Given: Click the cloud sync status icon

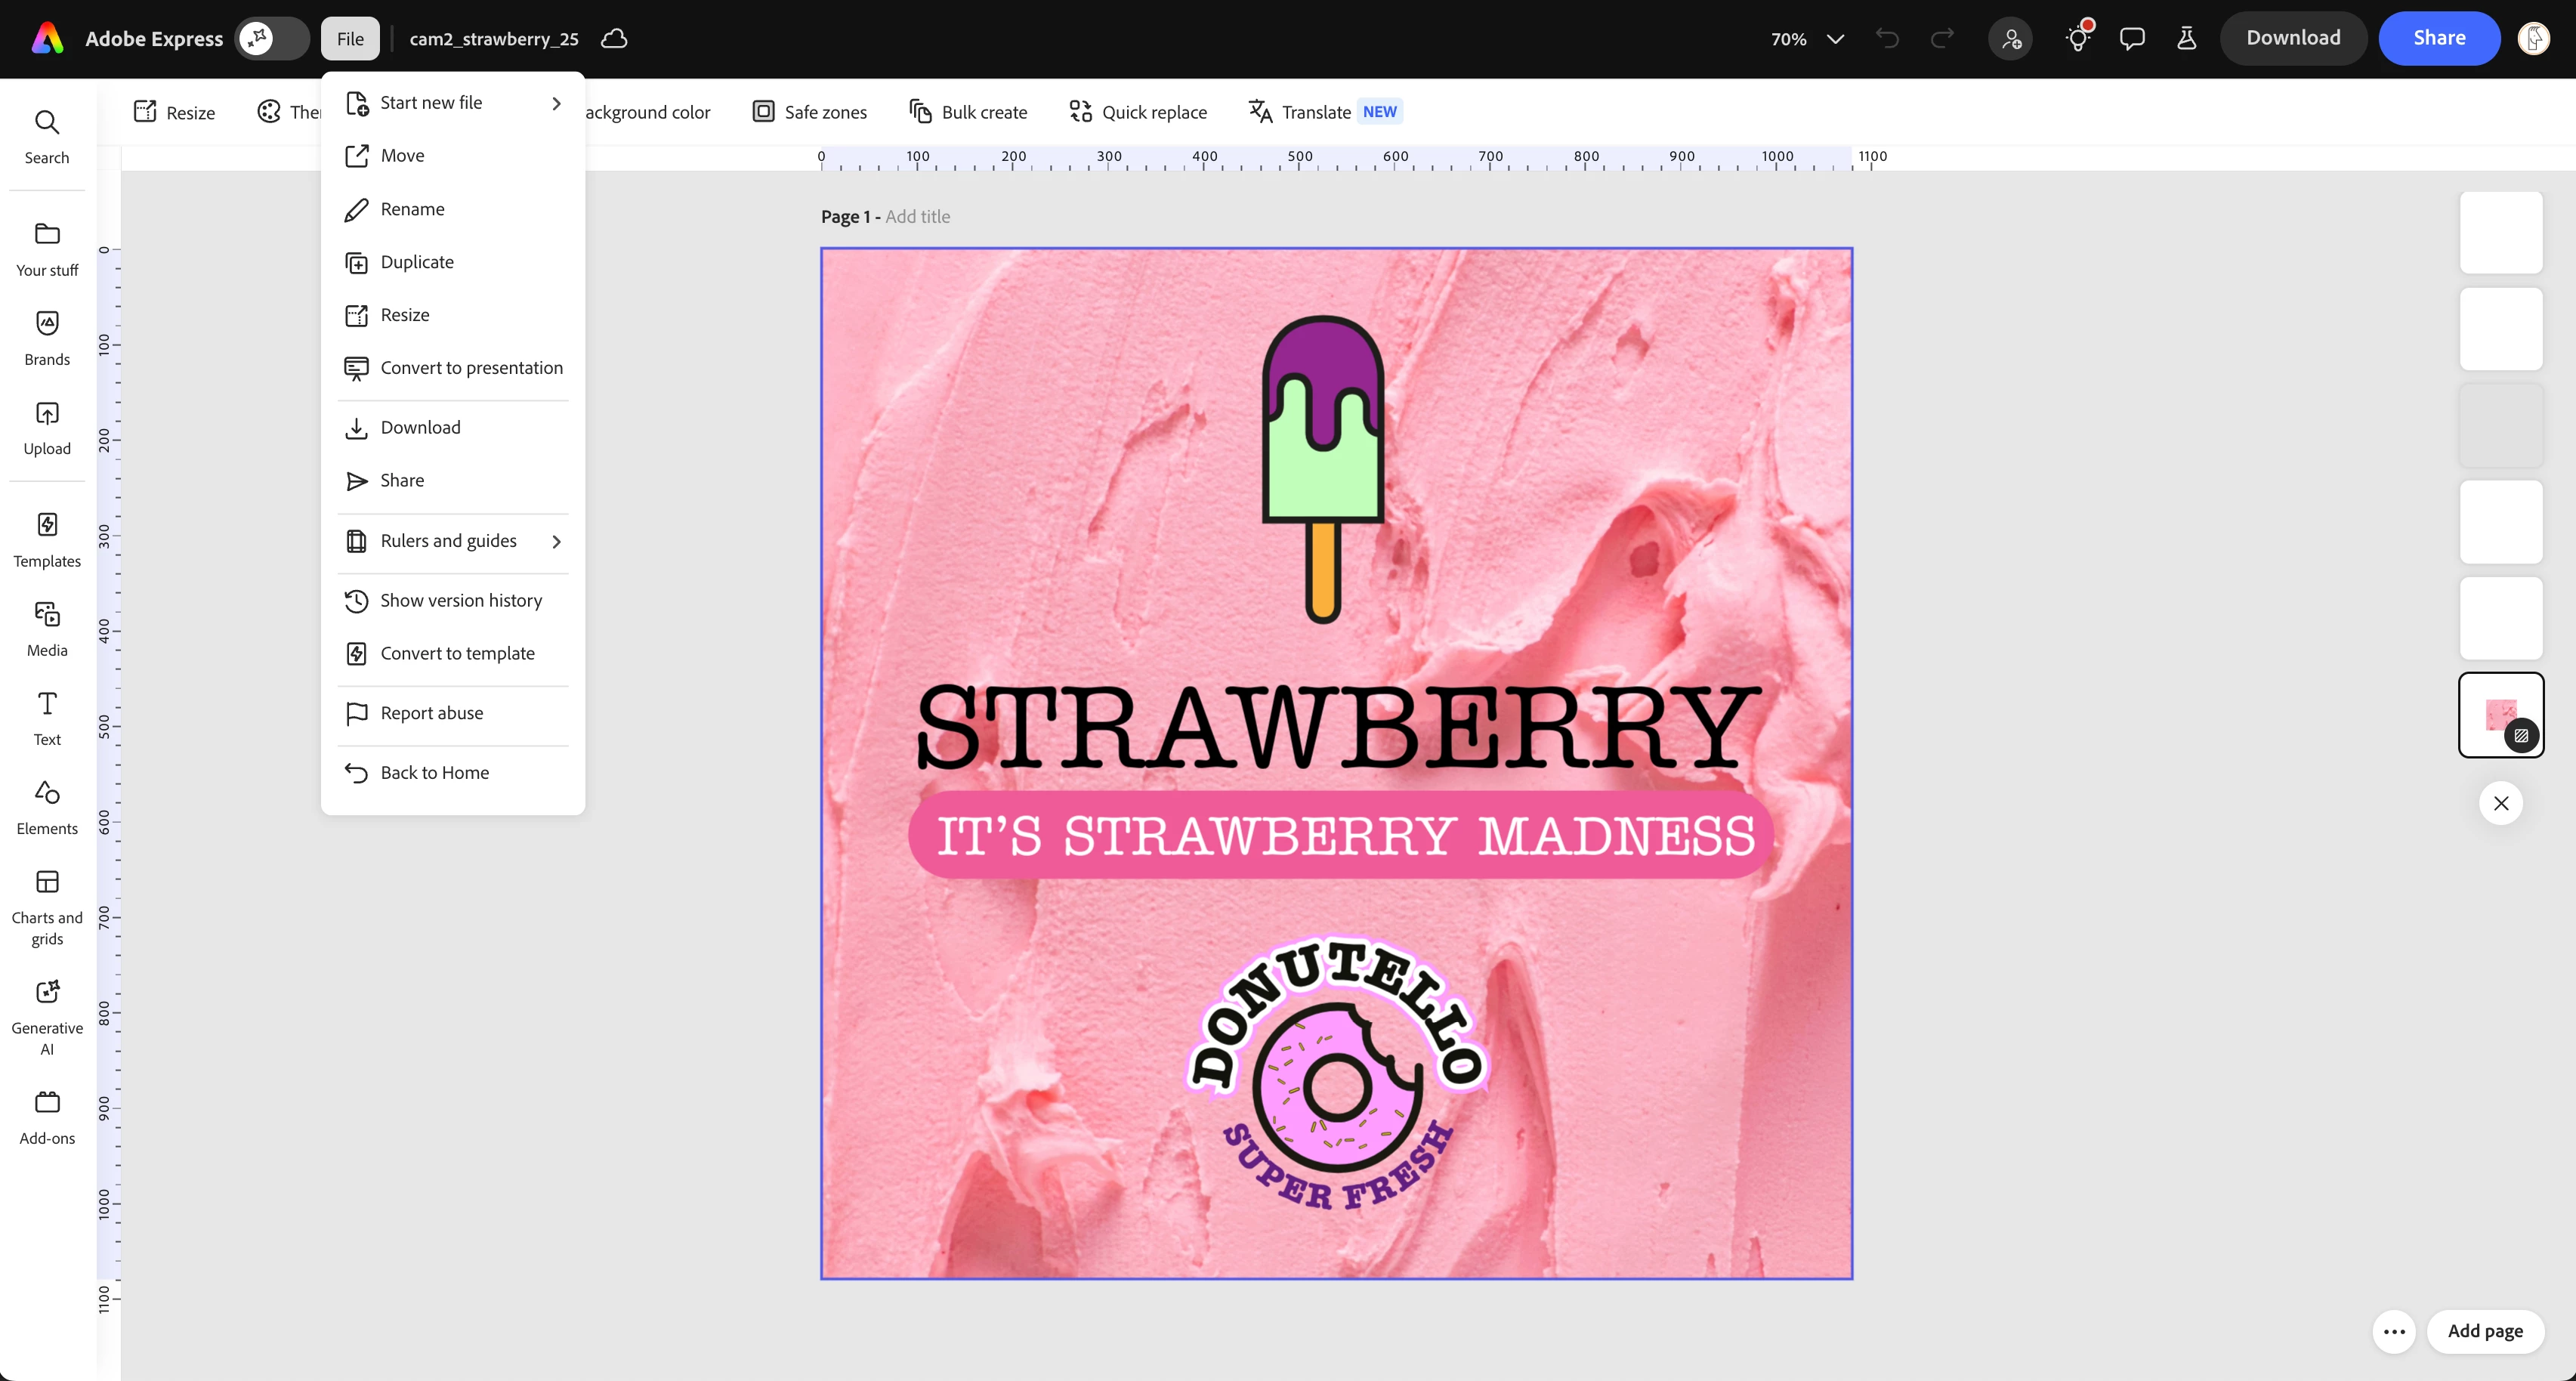Looking at the screenshot, I should (614, 38).
